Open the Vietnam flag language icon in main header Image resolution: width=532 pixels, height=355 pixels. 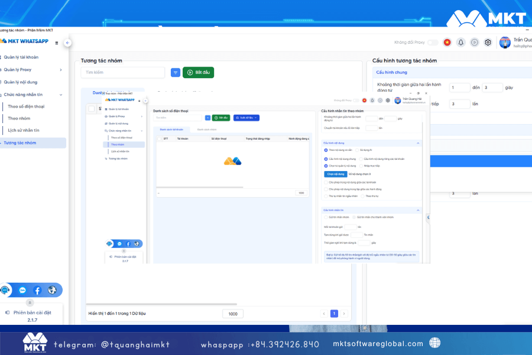pos(447,43)
